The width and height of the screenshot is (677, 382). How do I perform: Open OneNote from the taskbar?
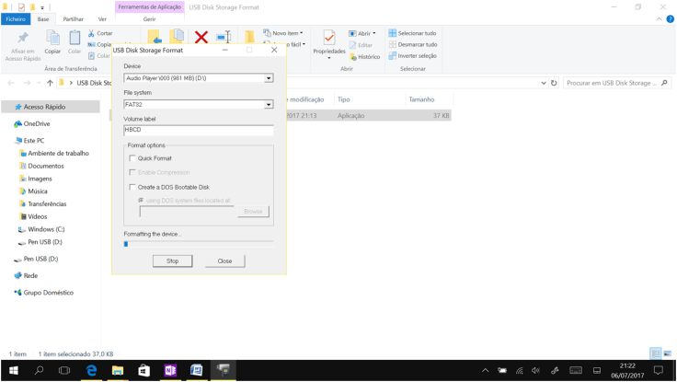click(170, 370)
